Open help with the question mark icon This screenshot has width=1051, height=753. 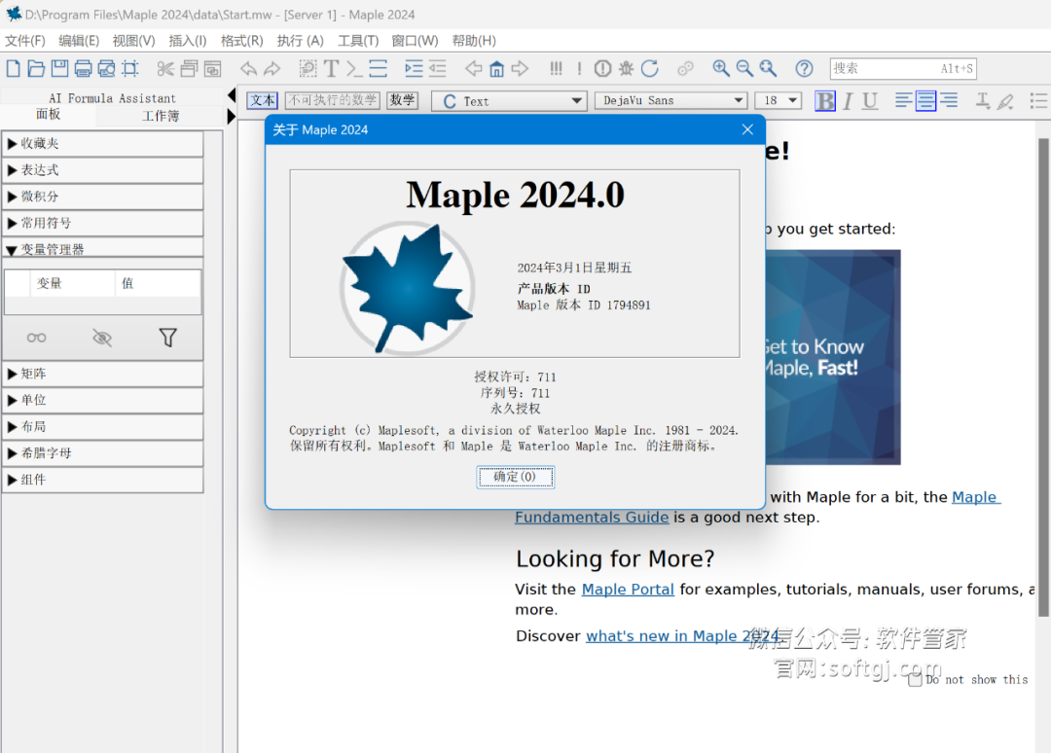804,68
